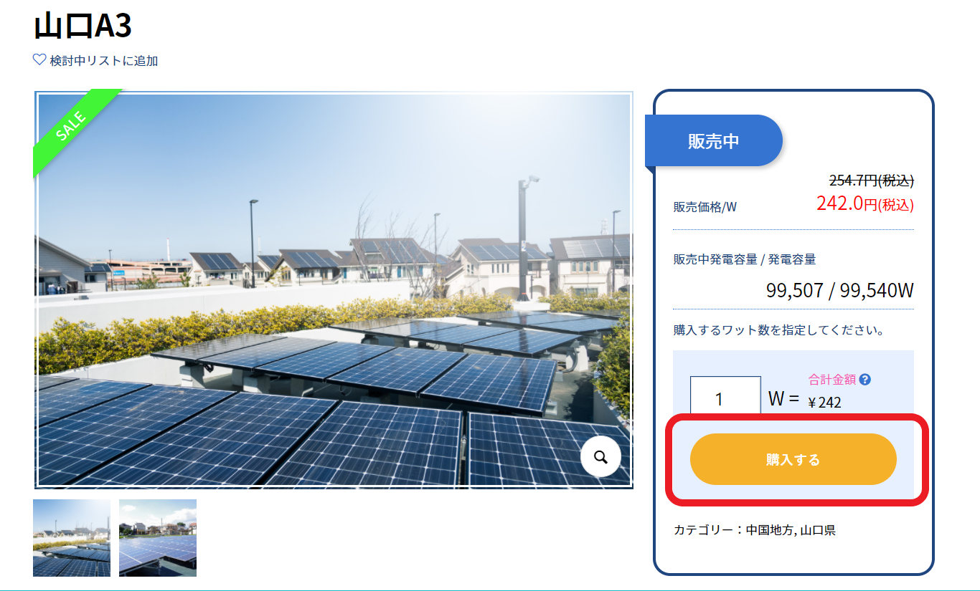
Task: Click the main solar panel product image
Action: pyautogui.click(x=334, y=290)
